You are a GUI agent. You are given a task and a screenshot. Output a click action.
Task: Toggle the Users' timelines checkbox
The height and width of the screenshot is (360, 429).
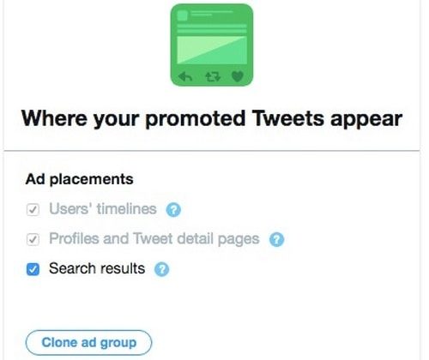point(33,210)
